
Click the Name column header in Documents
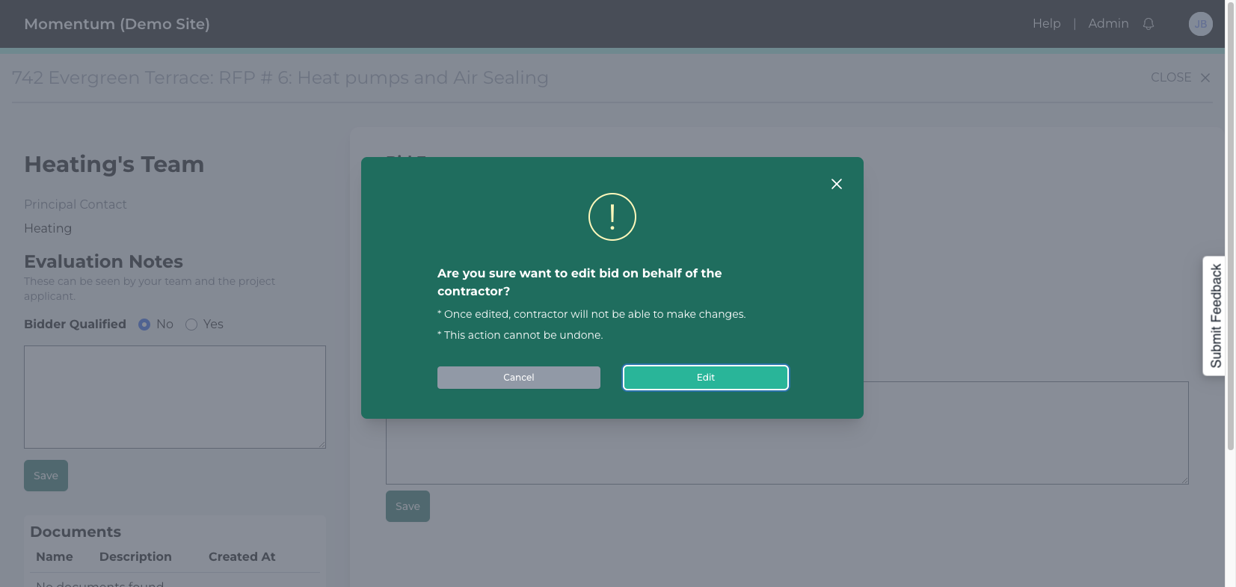[x=55, y=557]
